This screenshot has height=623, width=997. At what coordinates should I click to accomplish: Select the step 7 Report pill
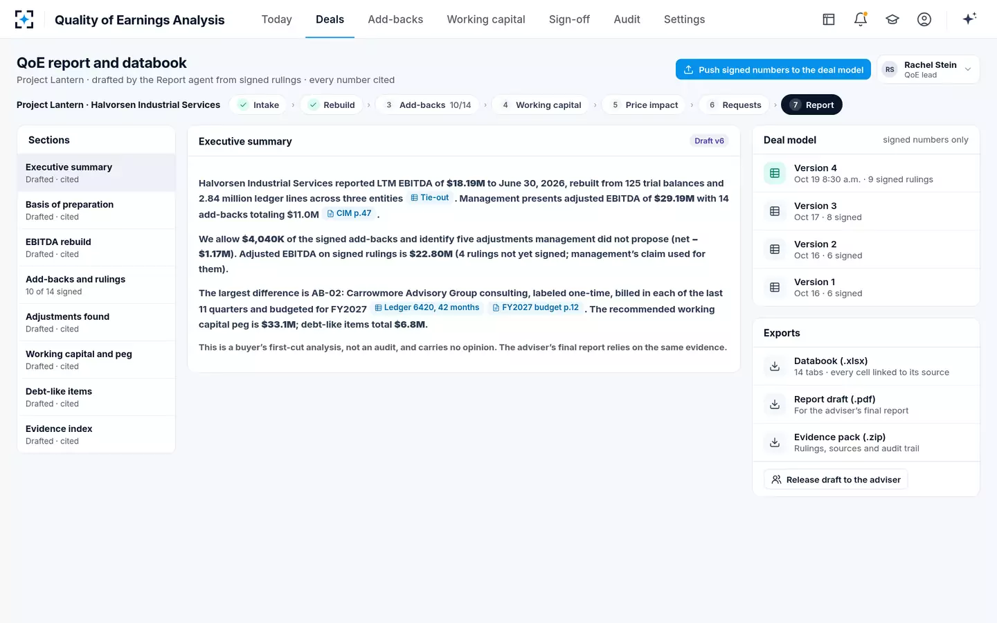(811, 105)
